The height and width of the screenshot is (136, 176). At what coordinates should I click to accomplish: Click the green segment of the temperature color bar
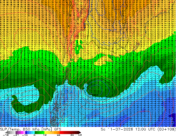coord(39,132)
